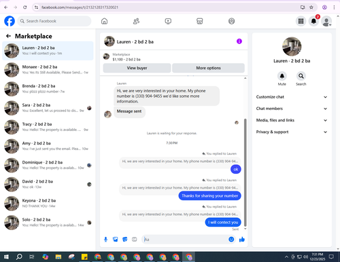Click the 'Thanks for sharing your number' message

pyautogui.click(x=209, y=195)
